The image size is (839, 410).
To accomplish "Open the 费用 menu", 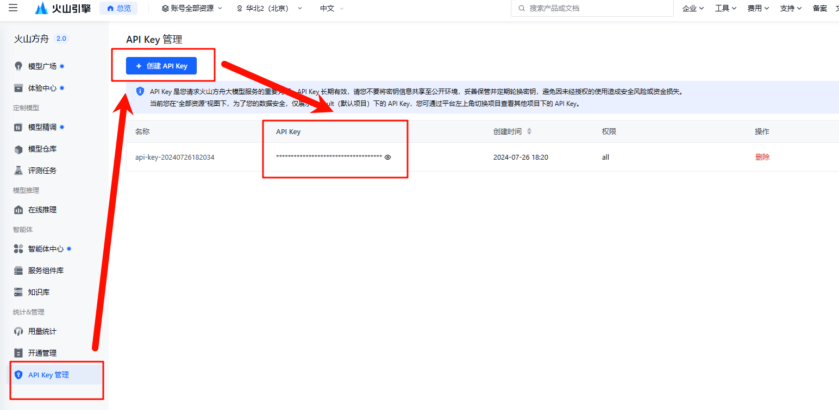I will pos(757,8).
